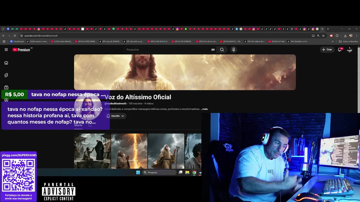
Task: Click the donation QR code
Action: tap(19, 175)
